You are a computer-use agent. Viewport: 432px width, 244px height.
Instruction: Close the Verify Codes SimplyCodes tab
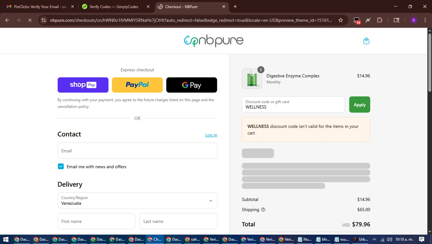coord(148,7)
